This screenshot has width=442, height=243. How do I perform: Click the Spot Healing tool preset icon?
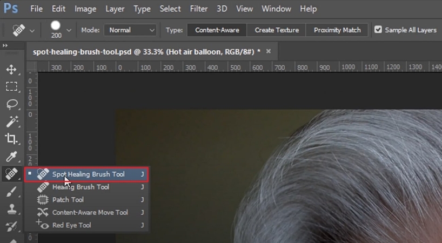coord(18,30)
